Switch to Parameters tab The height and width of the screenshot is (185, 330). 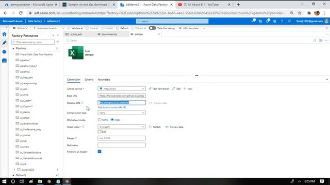pyautogui.click(x=104, y=80)
